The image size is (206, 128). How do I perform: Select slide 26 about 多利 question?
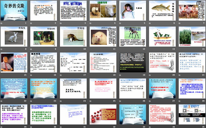(x=133, y=89)
